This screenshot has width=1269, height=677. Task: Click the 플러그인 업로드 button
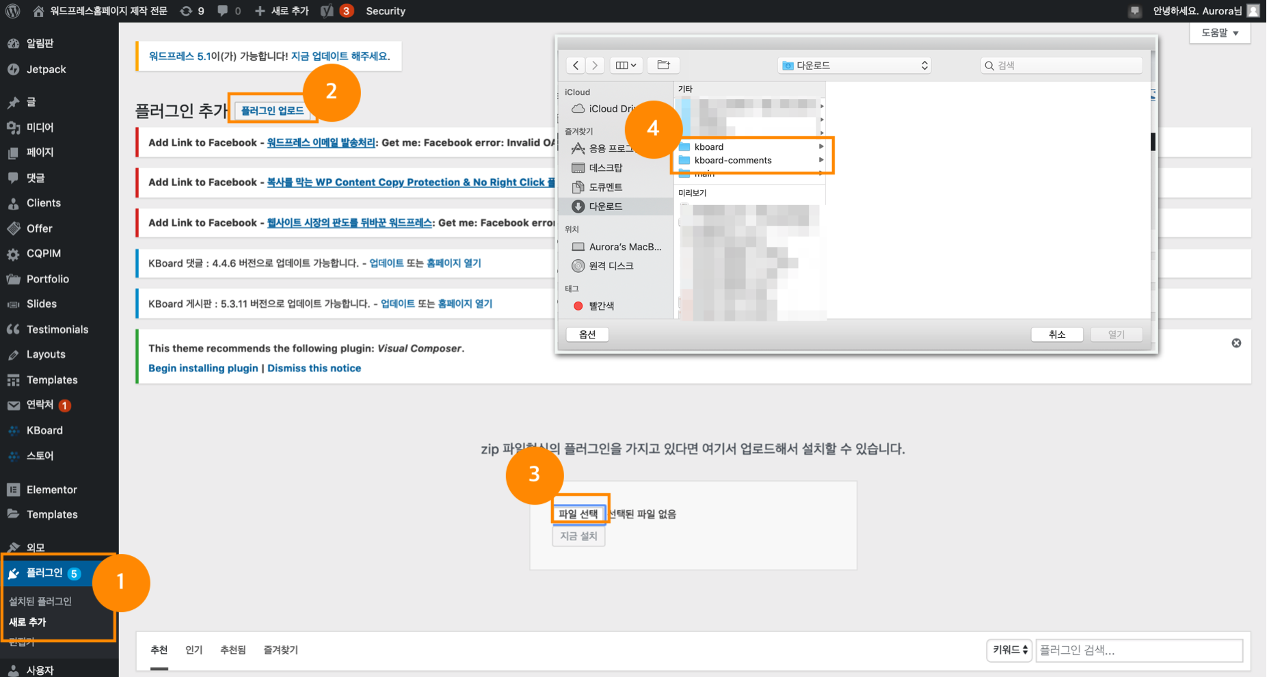point(272,110)
